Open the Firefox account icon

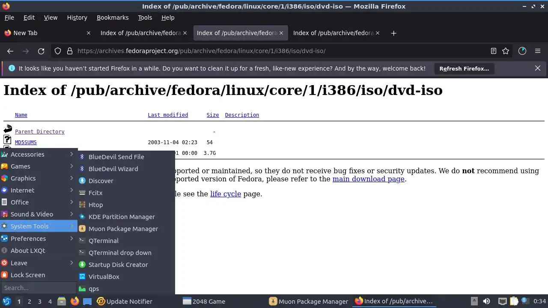click(x=522, y=51)
